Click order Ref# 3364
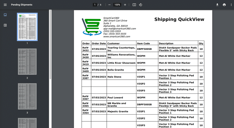The width and height of the screenshot is (234, 128). (86, 112)
